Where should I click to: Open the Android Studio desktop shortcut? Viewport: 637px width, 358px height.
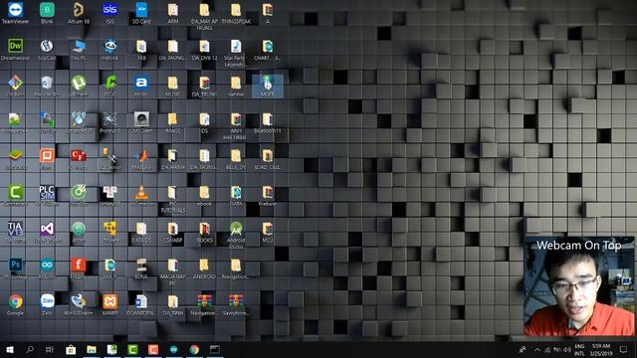coord(236,235)
